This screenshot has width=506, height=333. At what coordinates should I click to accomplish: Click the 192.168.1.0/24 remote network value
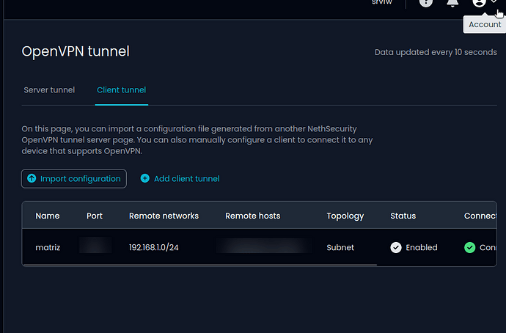153,247
